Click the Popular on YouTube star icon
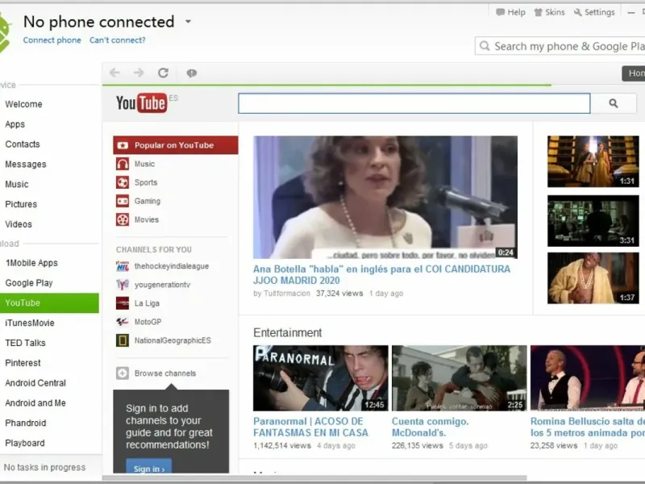645x484 pixels. pyautogui.click(x=123, y=145)
